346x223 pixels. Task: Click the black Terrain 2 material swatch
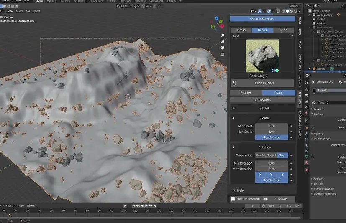(314, 90)
